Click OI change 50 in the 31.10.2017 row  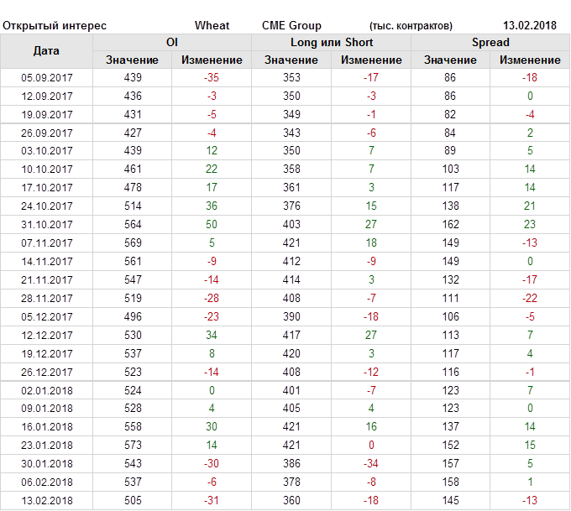pos(212,225)
